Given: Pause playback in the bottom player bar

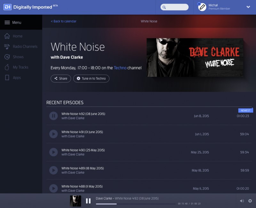Looking at the screenshot, I should click(88, 201).
